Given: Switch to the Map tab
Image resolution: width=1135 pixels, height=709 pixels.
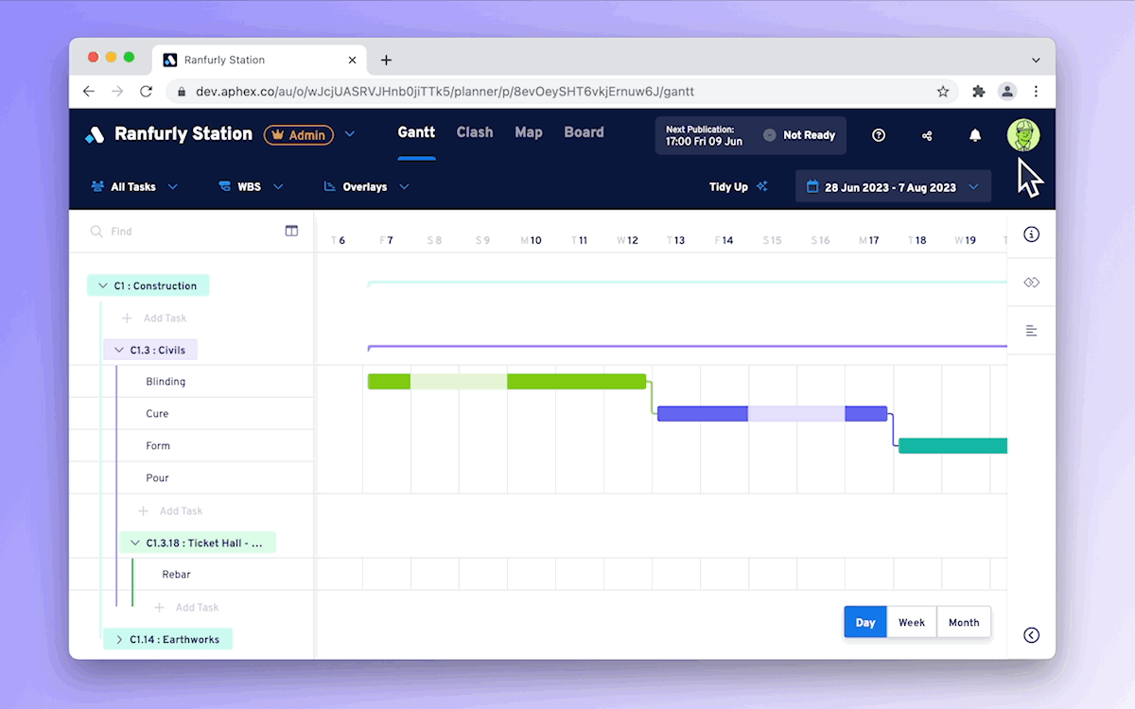Looking at the screenshot, I should click(529, 132).
